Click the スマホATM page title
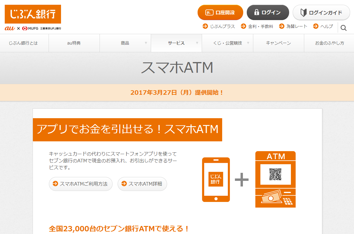The height and width of the screenshot is (234, 354). coord(177,68)
